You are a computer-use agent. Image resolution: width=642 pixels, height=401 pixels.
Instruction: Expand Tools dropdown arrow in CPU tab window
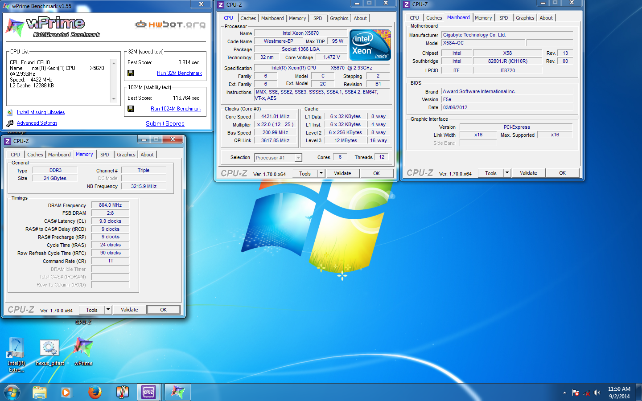[x=321, y=173]
